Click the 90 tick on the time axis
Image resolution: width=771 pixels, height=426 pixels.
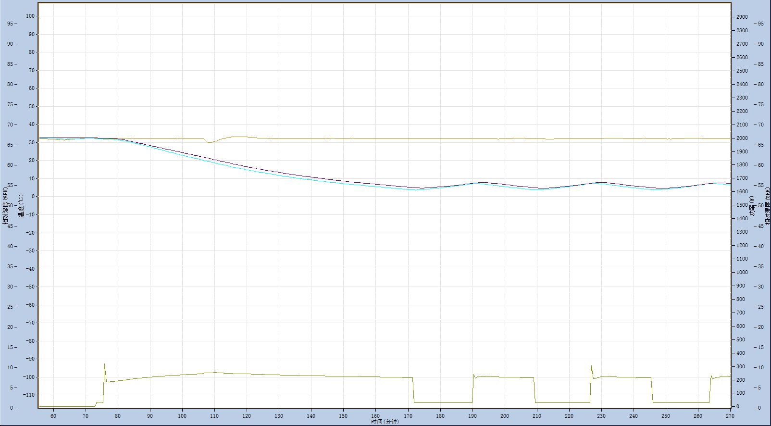[150, 416]
